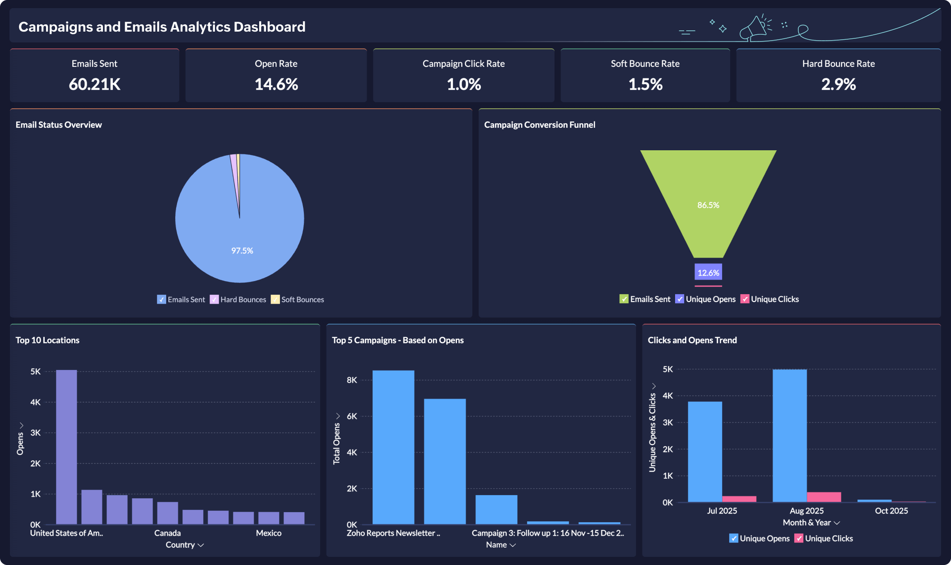Image resolution: width=951 pixels, height=565 pixels.
Task: Open the Country axis dropdown
Action: (x=201, y=545)
